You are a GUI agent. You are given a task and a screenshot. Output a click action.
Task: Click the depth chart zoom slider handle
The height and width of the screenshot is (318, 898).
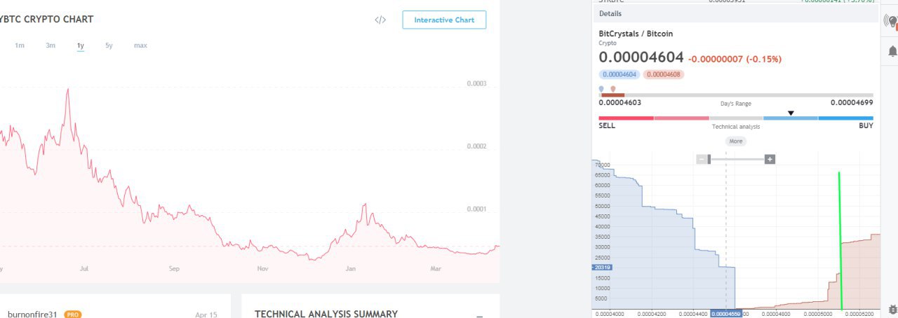coord(709,159)
